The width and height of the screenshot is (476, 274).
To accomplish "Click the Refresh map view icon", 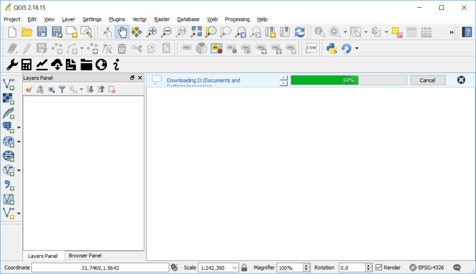I will pos(300,32).
